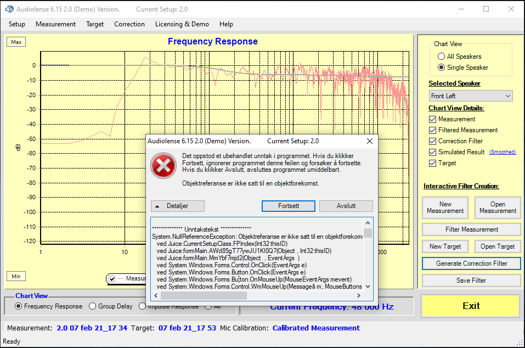The height and width of the screenshot is (348, 525).
Task: Collapse the Detaljer details expander
Action: pyautogui.click(x=177, y=206)
